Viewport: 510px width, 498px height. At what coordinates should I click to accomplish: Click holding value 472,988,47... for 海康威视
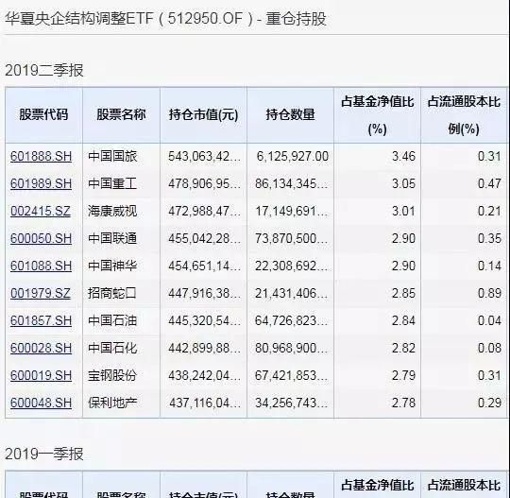(x=204, y=212)
